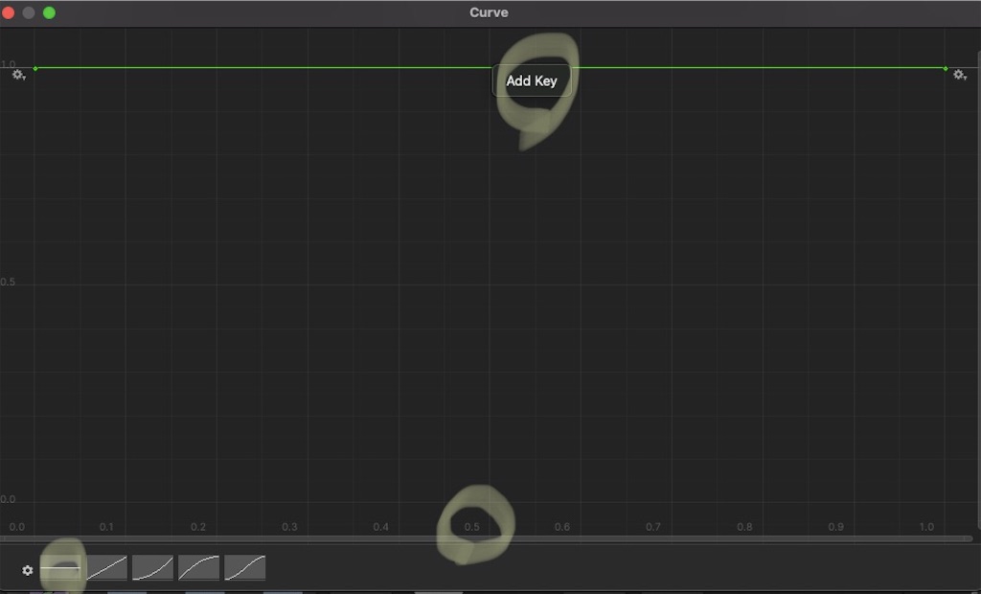Choose Add Key from the context menu
The width and height of the screenshot is (981, 594).
(531, 80)
